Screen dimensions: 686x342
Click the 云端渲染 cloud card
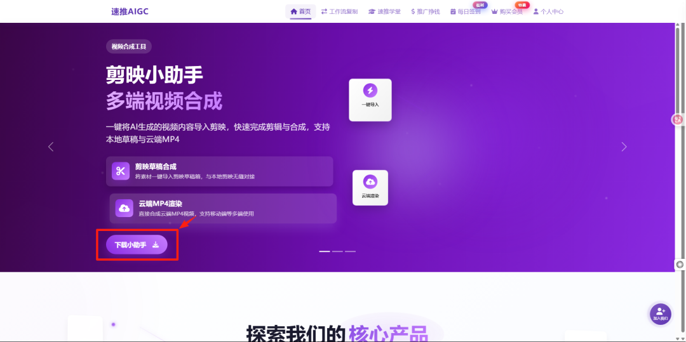coord(370,188)
